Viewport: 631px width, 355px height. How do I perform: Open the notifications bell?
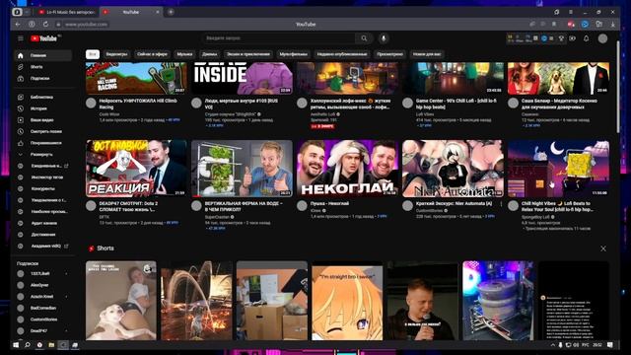(586, 38)
